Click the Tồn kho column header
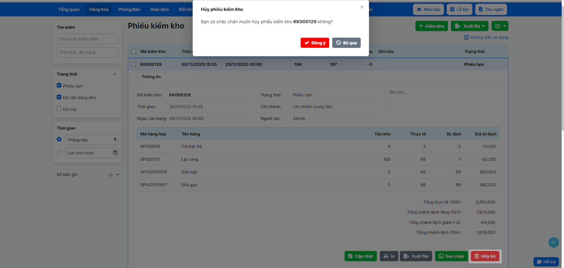 click(x=382, y=134)
